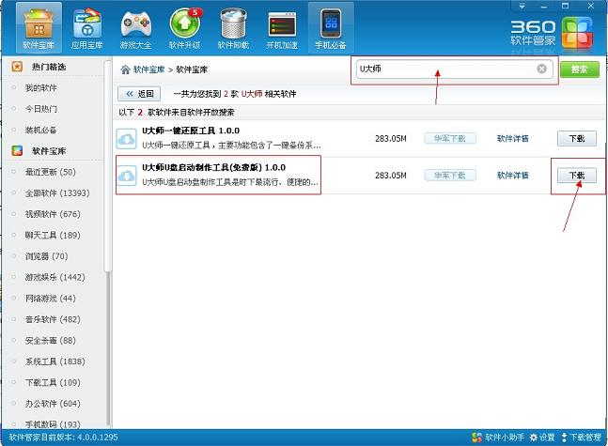This screenshot has height=446, width=608.
Task: Open the 软件卸载 trash can icon
Action: pyautogui.click(x=233, y=28)
